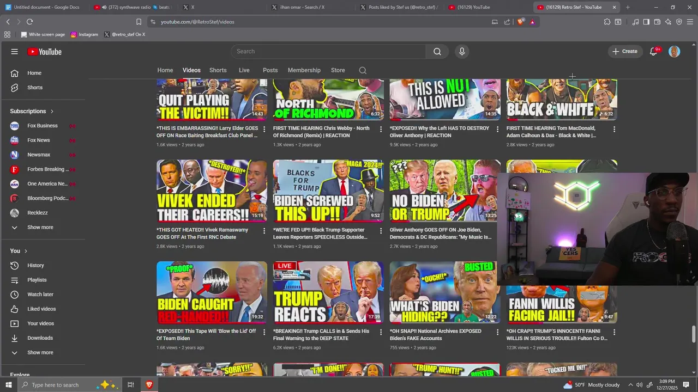The image size is (698, 392).
Task: Search within channel using magnifier icon
Action: tap(363, 70)
